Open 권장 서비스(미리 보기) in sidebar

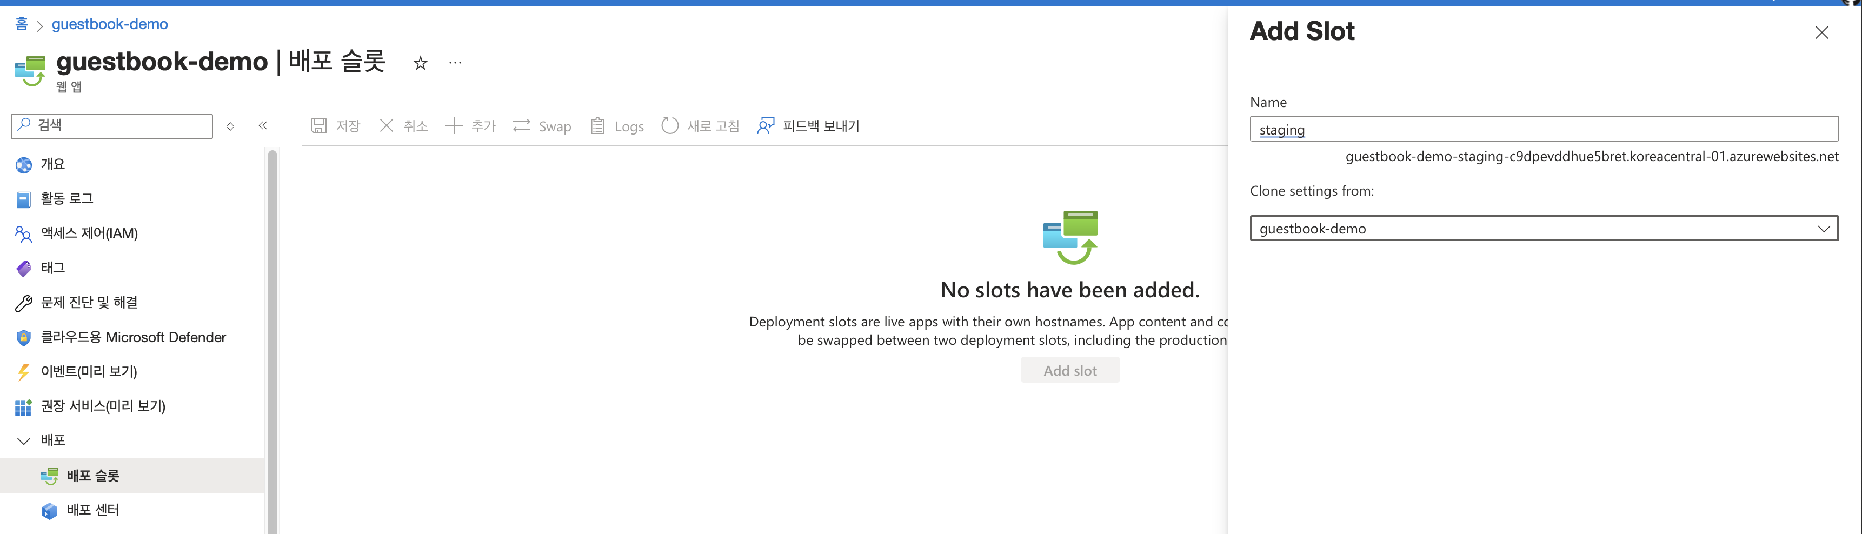point(132,406)
